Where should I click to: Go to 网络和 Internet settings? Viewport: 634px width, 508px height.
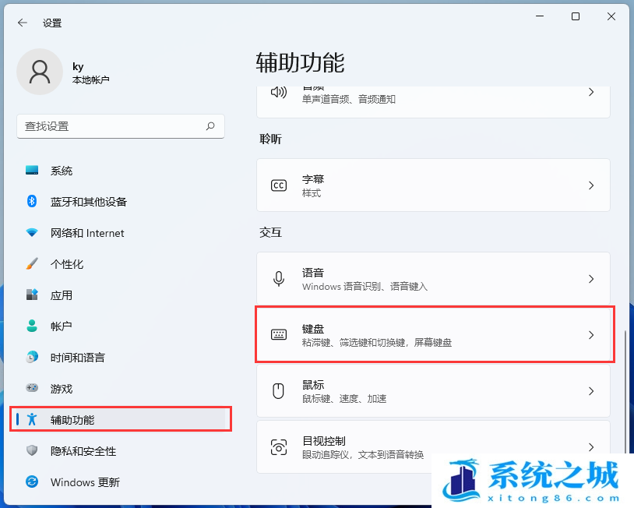pos(121,232)
